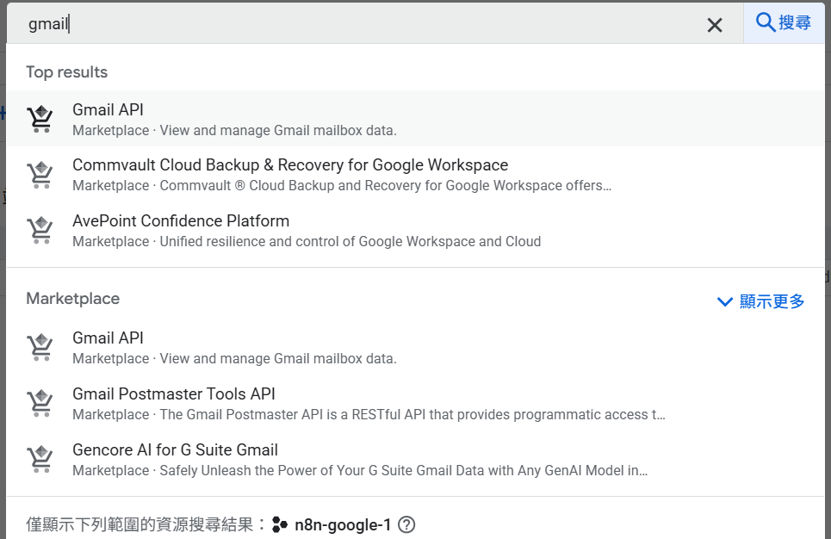This screenshot has width=831, height=539.
Task: Click the n8n-google-1 project name
Action: (343, 524)
